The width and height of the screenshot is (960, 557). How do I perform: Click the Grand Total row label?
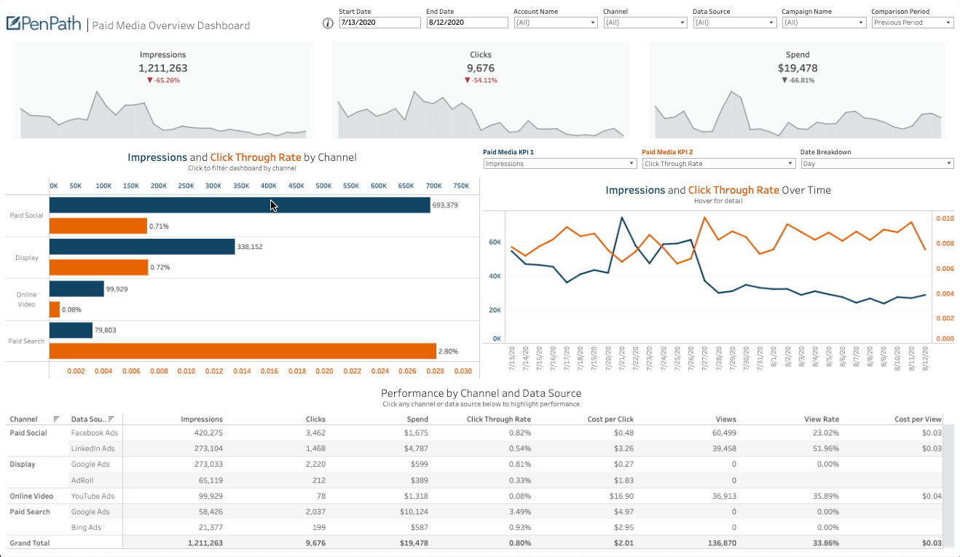[x=30, y=543]
